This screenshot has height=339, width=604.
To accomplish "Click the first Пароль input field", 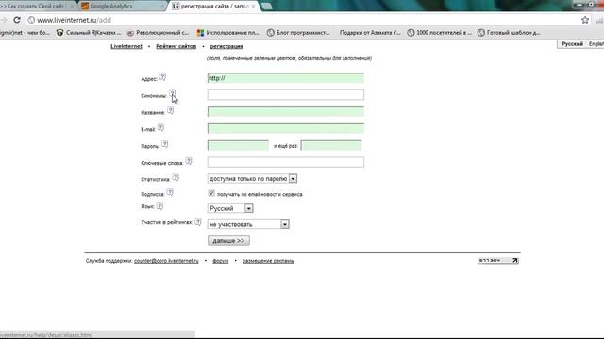I will pyautogui.click(x=238, y=145).
